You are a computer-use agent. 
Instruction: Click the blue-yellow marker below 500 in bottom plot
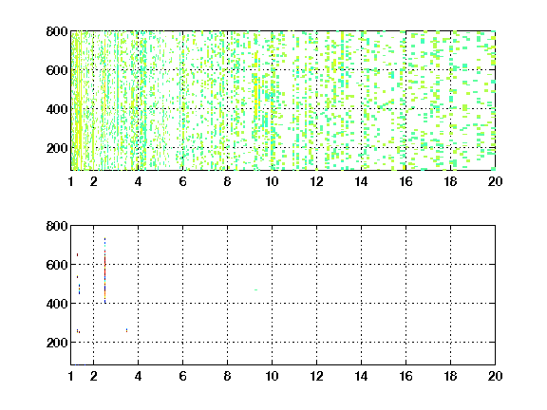[79, 289]
